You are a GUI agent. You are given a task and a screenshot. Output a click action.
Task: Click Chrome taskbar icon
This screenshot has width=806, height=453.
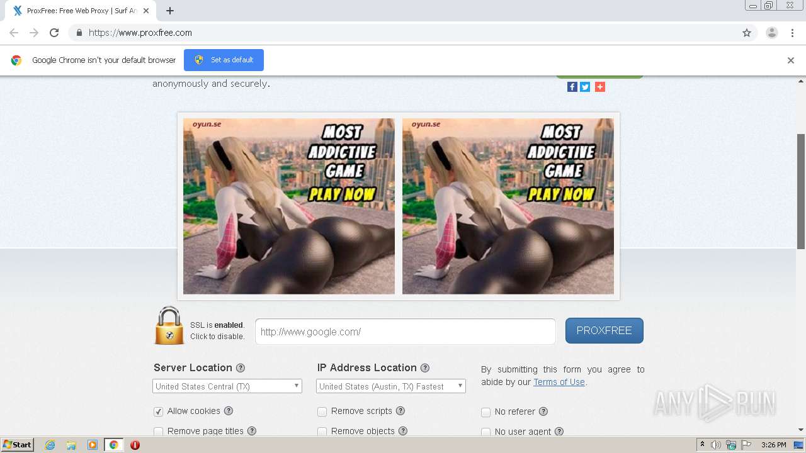coord(113,445)
